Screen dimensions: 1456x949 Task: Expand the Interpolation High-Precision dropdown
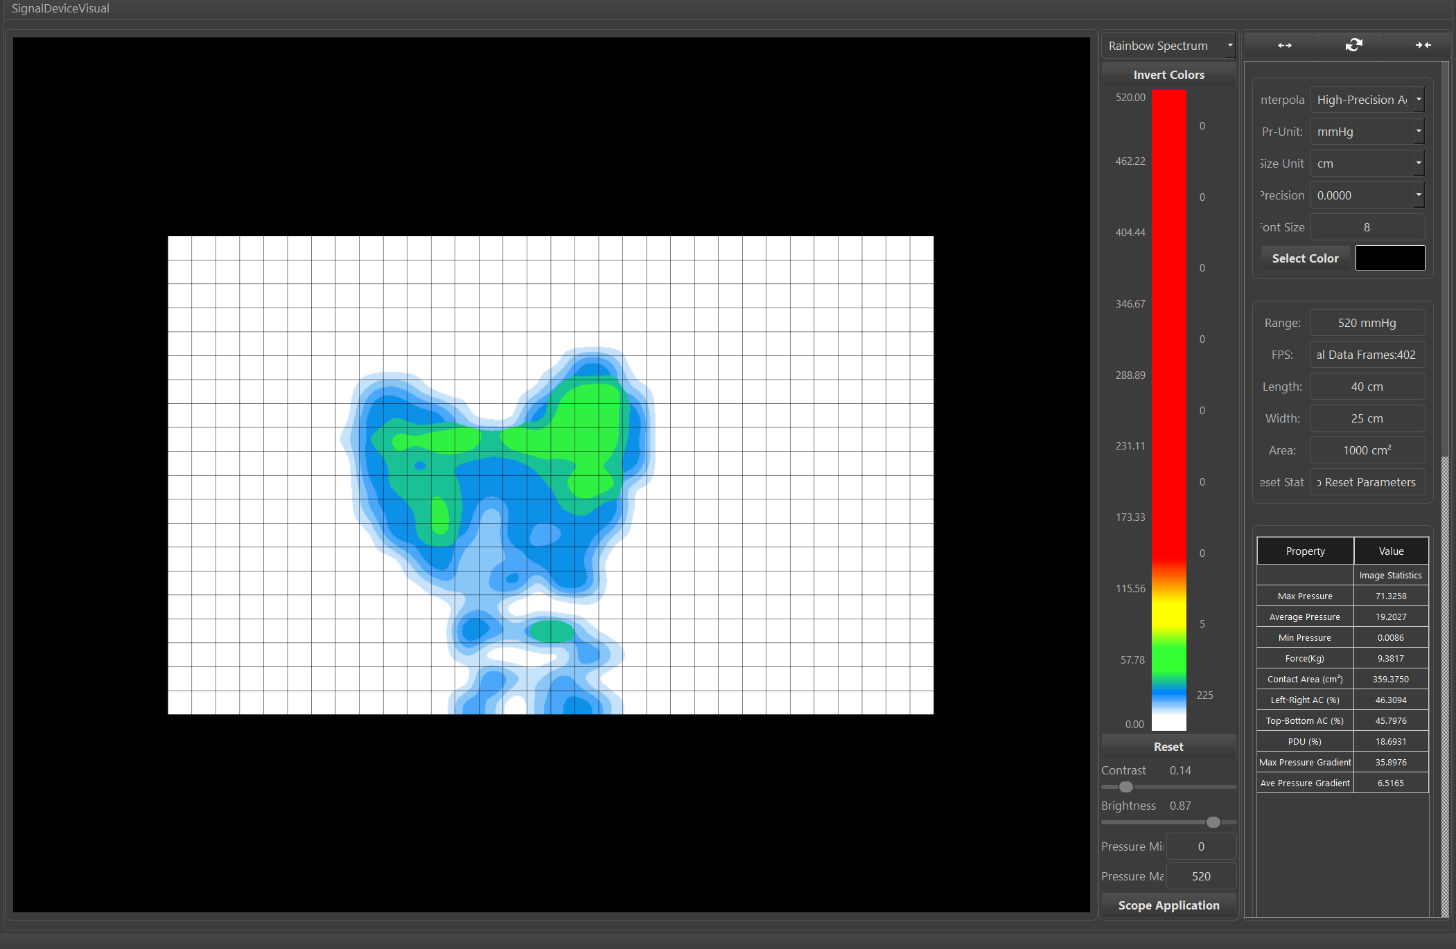1367,100
